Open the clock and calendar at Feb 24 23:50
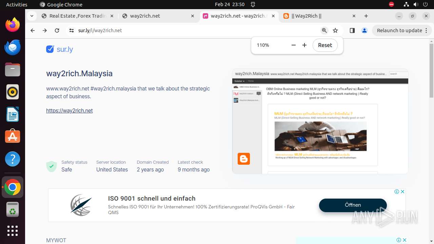434x244 pixels. 230,4
